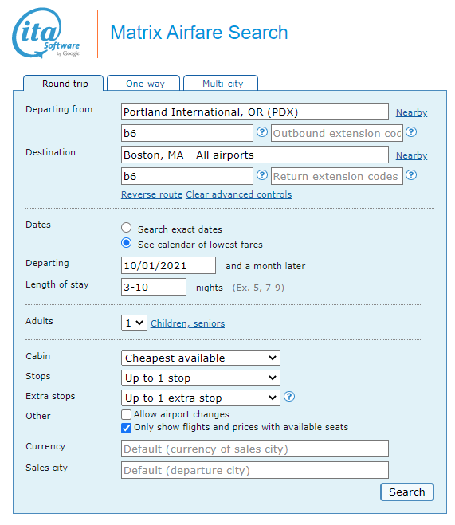The height and width of the screenshot is (525, 455).
Task: Open help icon next to Extra stops
Action: [x=289, y=397]
